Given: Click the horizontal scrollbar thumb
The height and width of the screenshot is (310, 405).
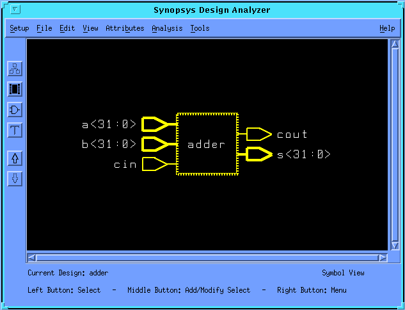Looking at the screenshot, I should pyautogui.click(x=207, y=257).
